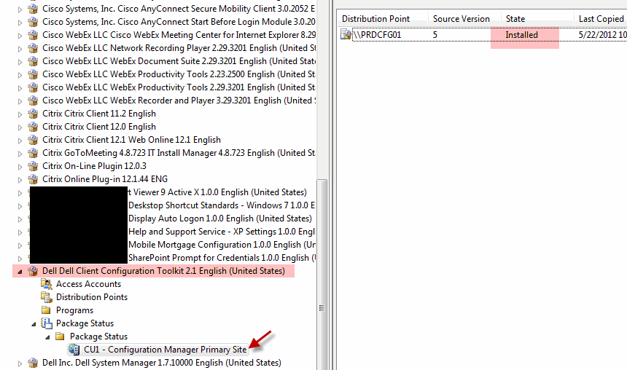
Task: Select Distribution Points tree node
Action: pos(92,297)
